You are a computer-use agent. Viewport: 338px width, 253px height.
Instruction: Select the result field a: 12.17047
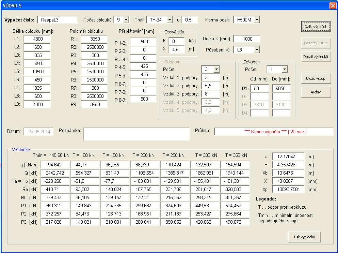pyautogui.click(x=288, y=157)
